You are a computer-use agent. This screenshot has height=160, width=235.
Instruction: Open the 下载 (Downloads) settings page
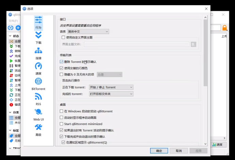[x=38, y=38]
